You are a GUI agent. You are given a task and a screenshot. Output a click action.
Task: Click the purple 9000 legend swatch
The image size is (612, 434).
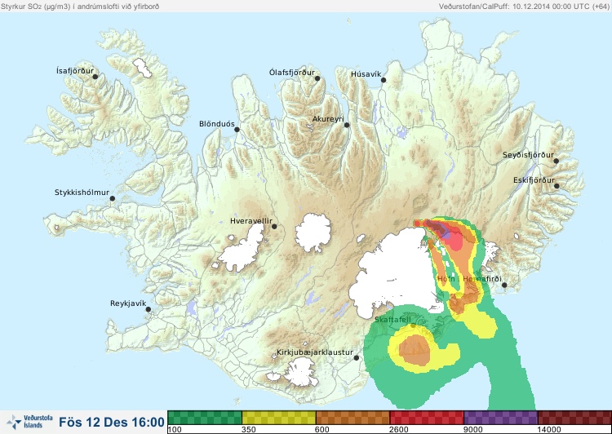[x=500, y=418]
